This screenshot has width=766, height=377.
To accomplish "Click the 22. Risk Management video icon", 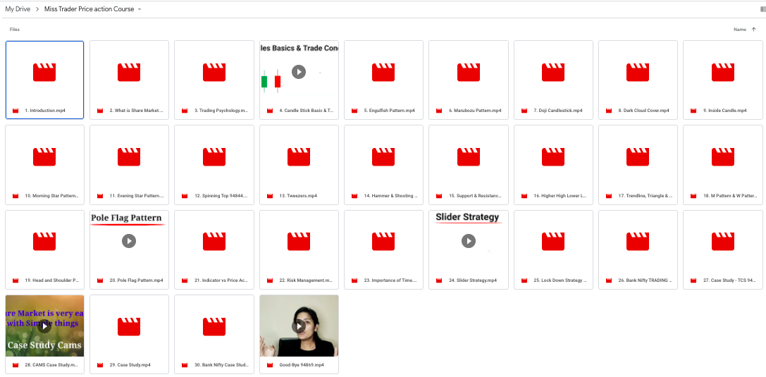I will coord(299,241).
